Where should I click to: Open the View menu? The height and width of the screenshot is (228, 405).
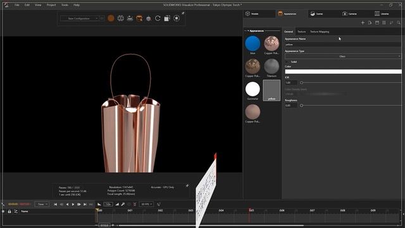click(x=38, y=5)
